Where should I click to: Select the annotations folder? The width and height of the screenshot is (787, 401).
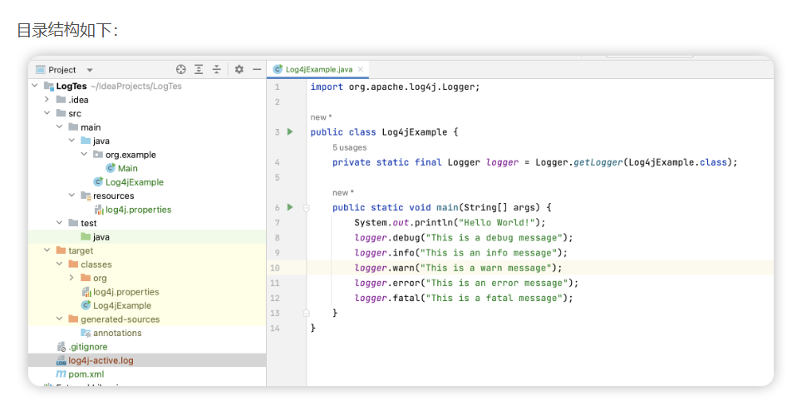117,333
